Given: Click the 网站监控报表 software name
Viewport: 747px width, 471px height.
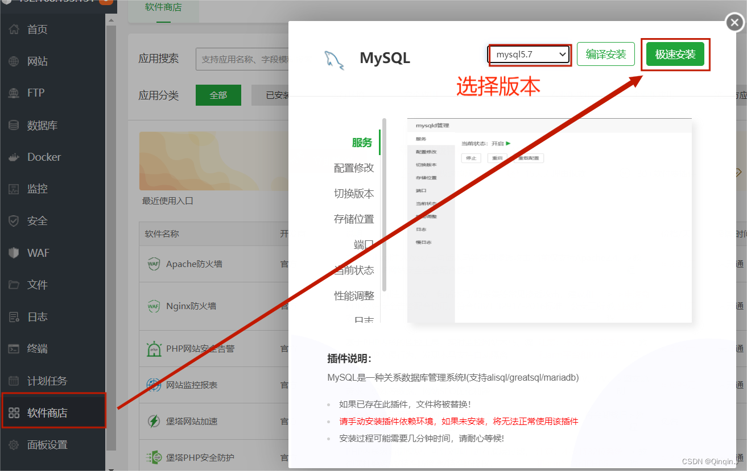Looking at the screenshot, I should pyautogui.click(x=192, y=385).
